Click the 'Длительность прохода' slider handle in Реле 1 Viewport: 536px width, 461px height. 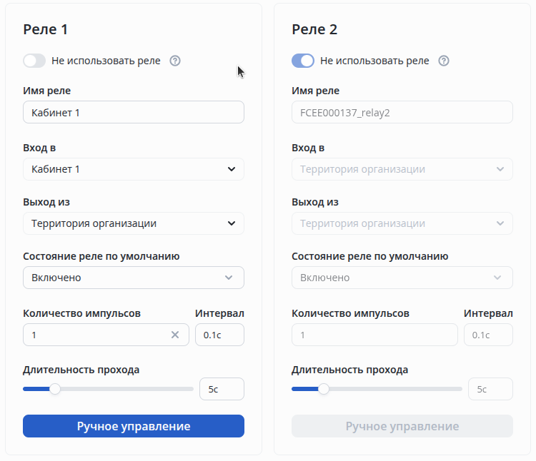(x=55, y=389)
